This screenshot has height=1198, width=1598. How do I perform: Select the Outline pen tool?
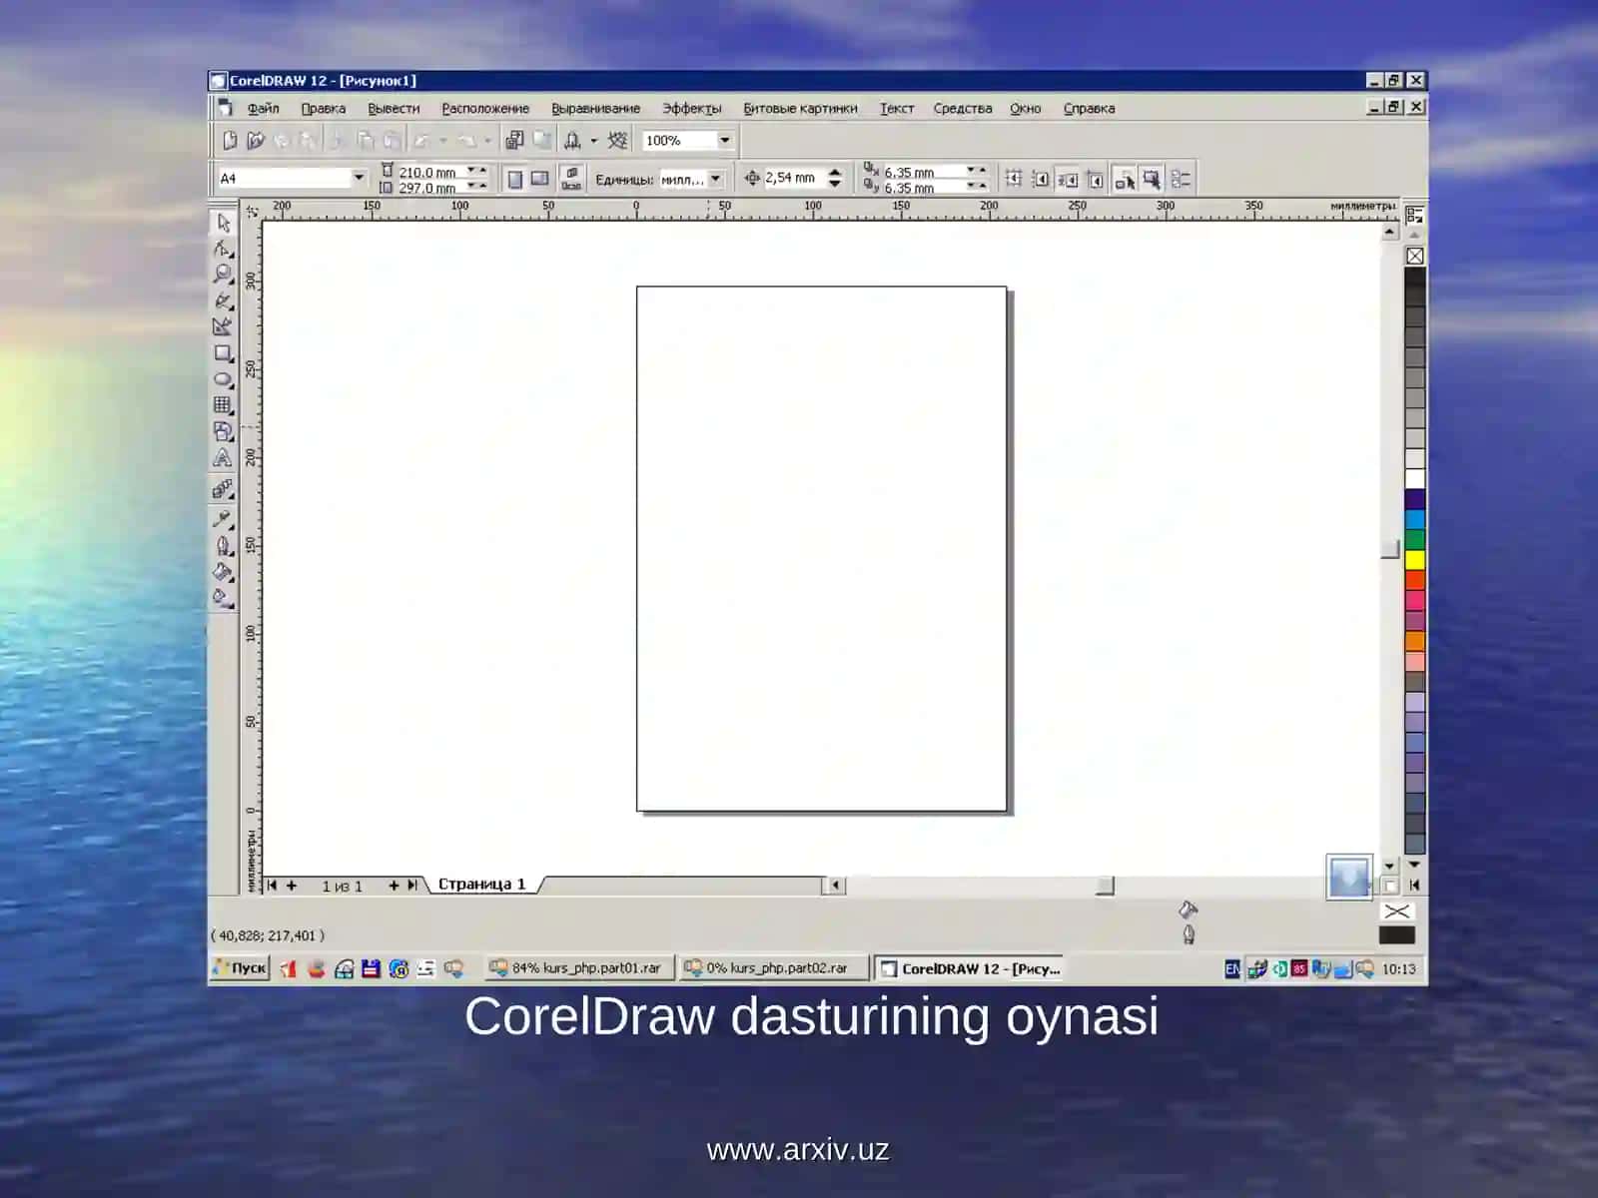point(223,545)
